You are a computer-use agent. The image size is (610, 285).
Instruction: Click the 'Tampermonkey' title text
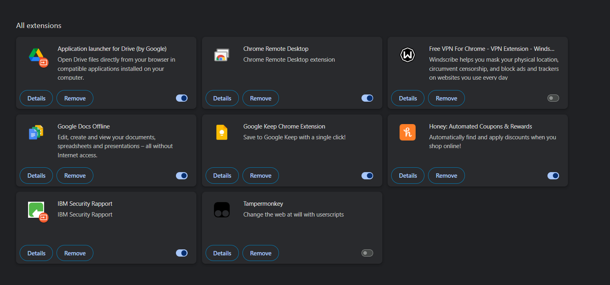(263, 204)
